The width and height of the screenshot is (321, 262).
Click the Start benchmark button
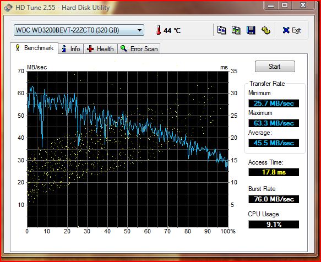pyautogui.click(x=275, y=66)
